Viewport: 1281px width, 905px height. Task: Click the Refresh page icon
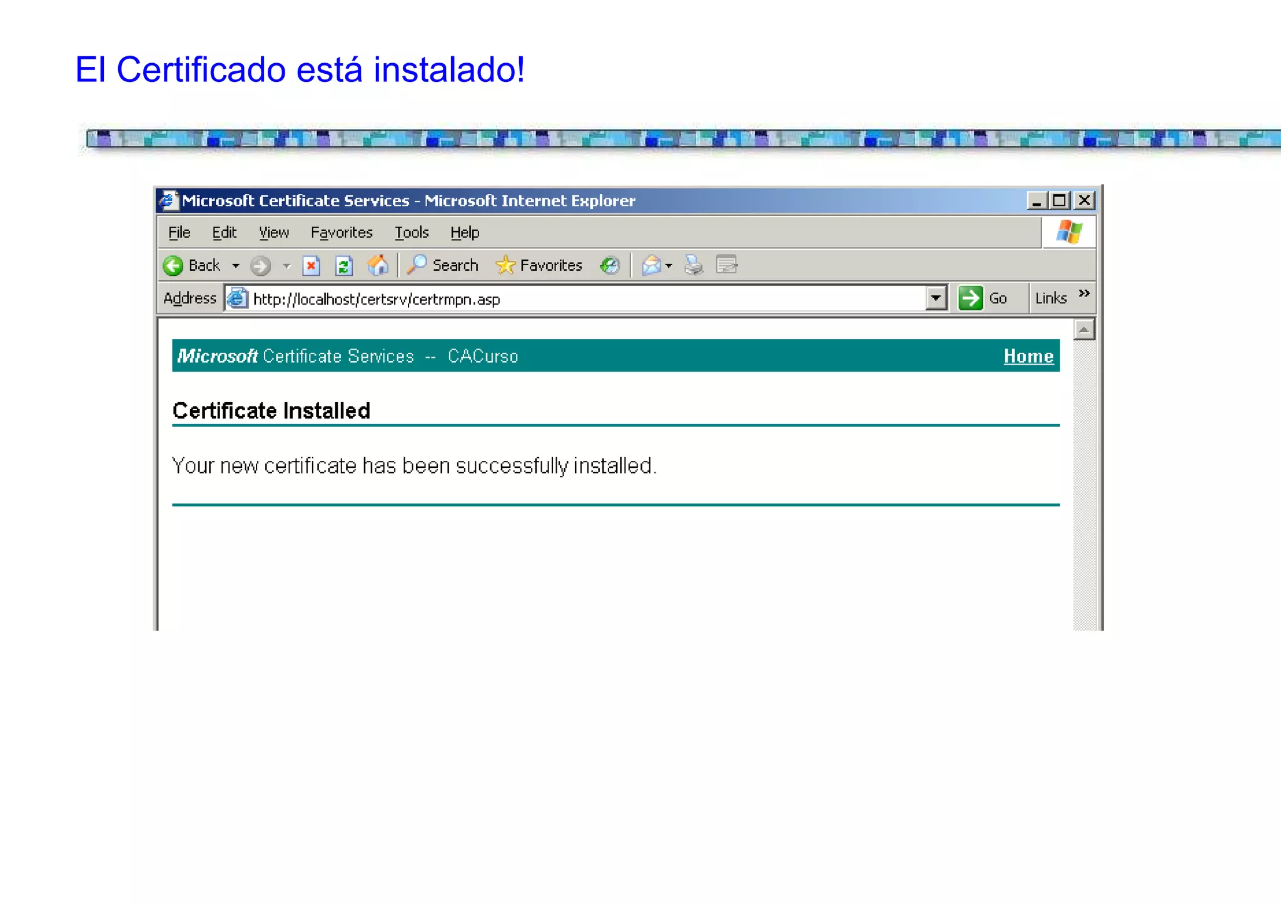pyautogui.click(x=343, y=266)
